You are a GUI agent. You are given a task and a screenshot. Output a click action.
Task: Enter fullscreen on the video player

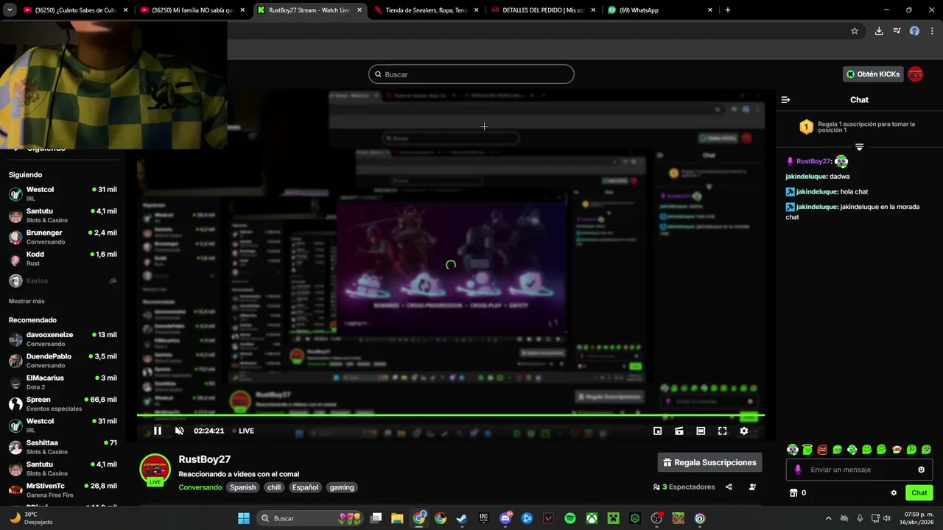(x=722, y=431)
